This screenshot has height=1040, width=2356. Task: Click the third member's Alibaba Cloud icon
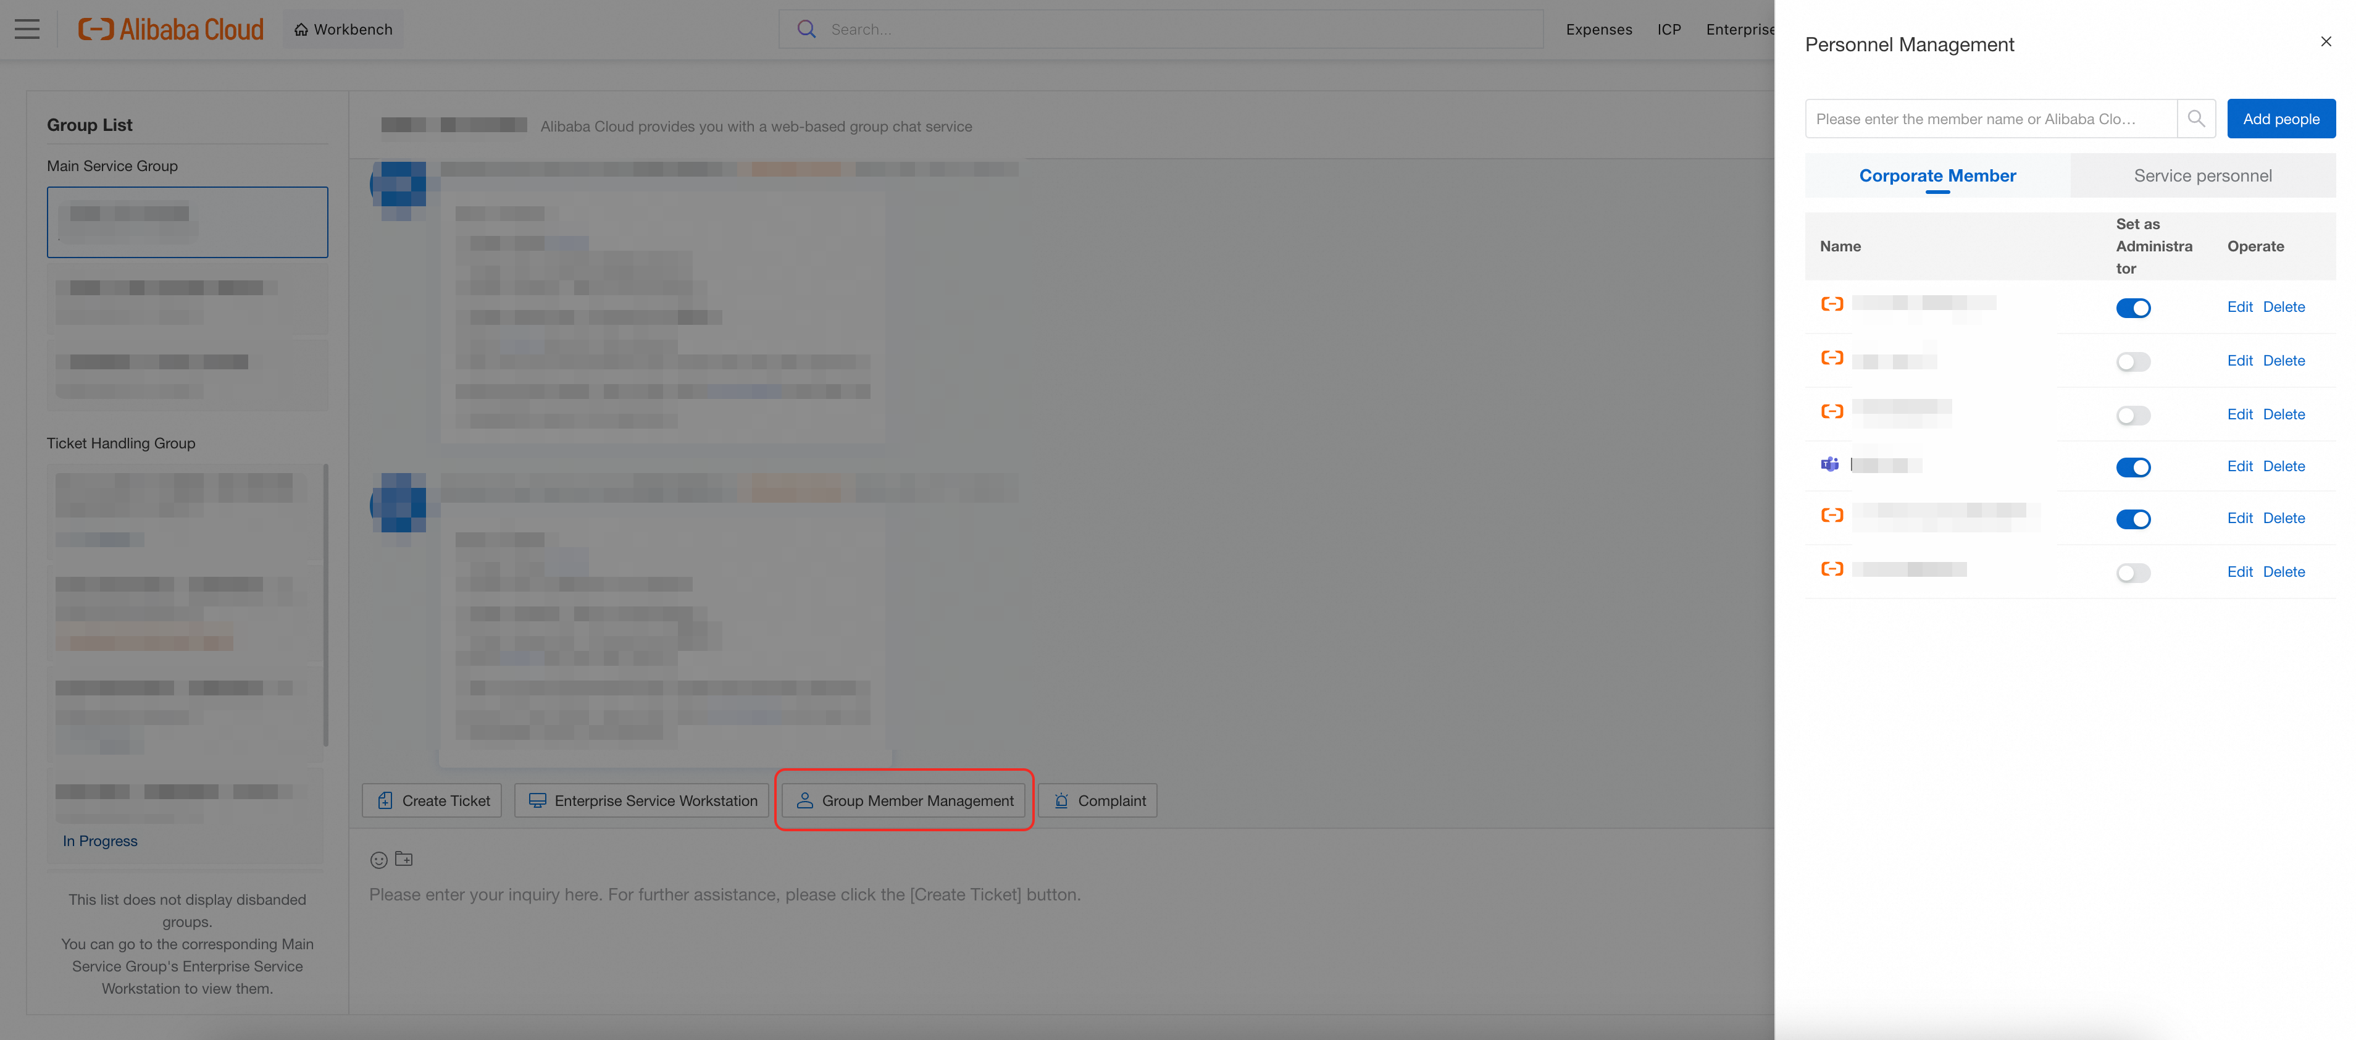click(1832, 413)
